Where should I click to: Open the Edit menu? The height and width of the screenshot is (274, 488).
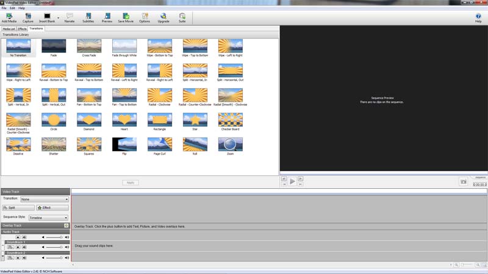pos(12,8)
